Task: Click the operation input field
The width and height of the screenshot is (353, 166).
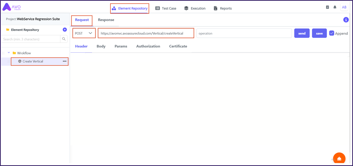Action: tap(244, 33)
